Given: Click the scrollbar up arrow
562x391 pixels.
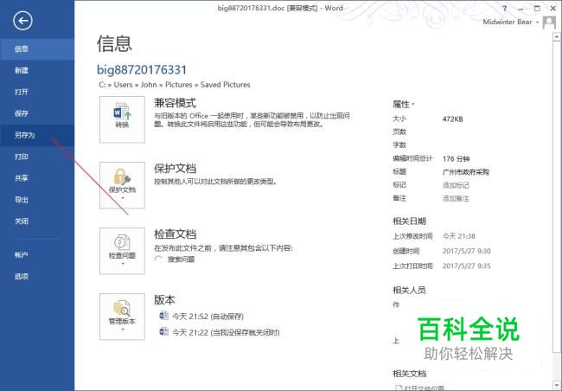Looking at the screenshot, I should (x=557, y=36).
